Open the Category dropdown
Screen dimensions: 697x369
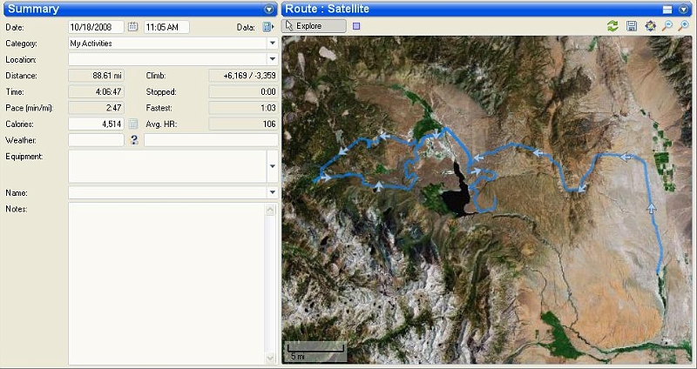[272, 44]
